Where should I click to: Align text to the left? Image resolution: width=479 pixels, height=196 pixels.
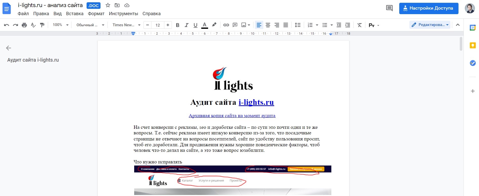[x=259, y=25]
